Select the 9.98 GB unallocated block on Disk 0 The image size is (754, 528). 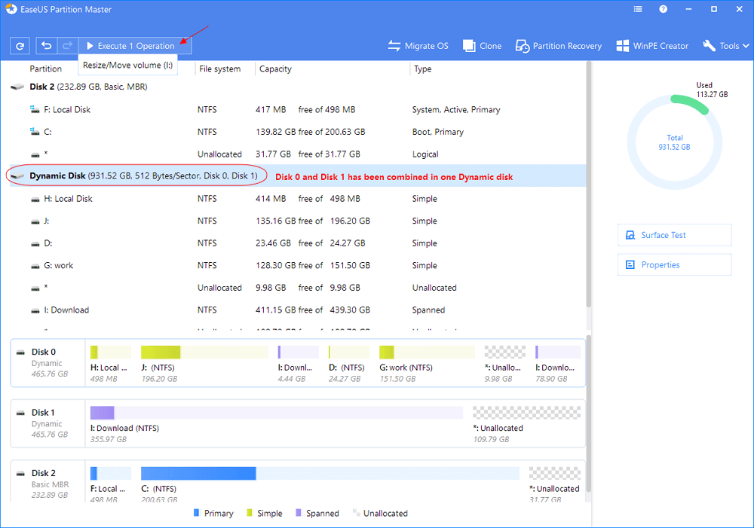(x=505, y=364)
